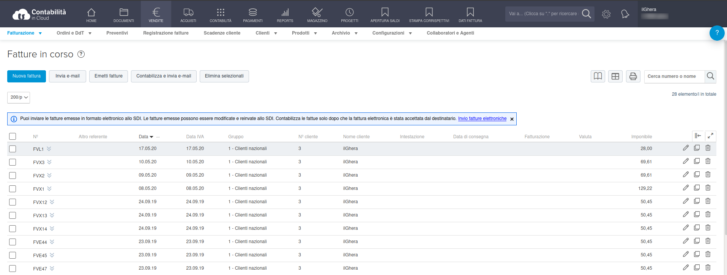Click search icon beside Cerca numero o nome
This screenshot has height=275, width=727.
(x=711, y=76)
